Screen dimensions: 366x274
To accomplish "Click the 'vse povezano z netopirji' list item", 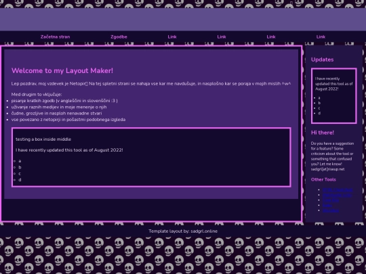I will point(68,120).
